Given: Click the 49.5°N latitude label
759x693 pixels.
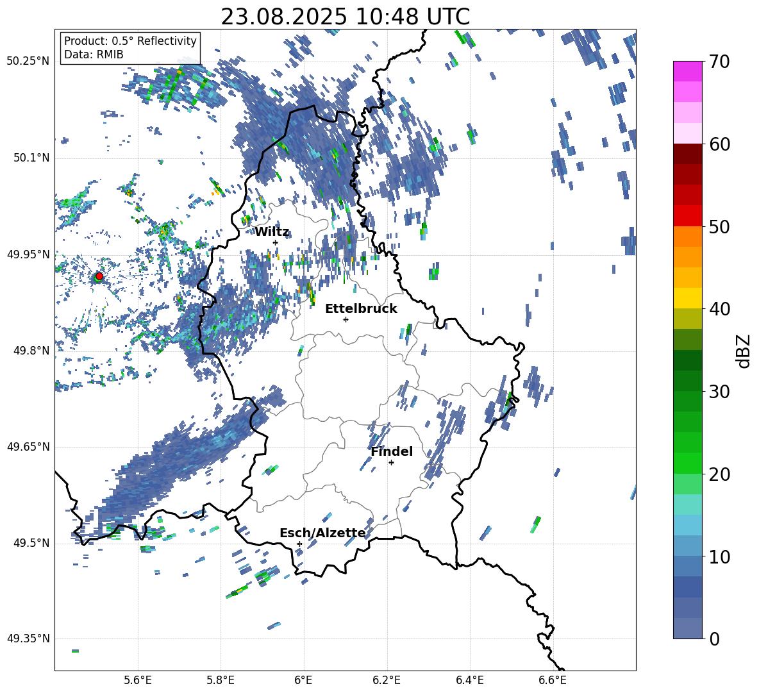Looking at the screenshot, I should point(31,543).
